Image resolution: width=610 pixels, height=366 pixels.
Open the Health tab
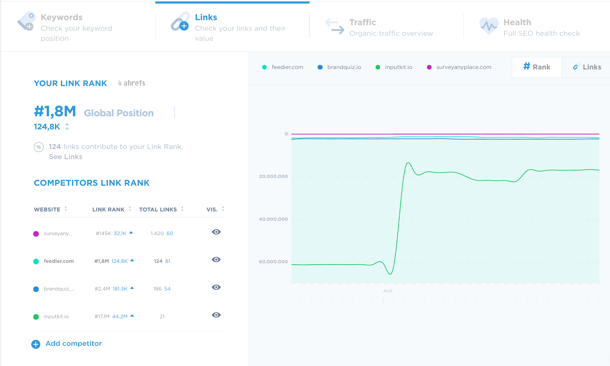(x=536, y=26)
